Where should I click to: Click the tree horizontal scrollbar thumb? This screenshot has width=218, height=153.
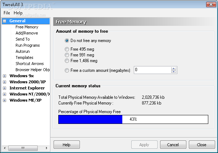(x=23, y=148)
